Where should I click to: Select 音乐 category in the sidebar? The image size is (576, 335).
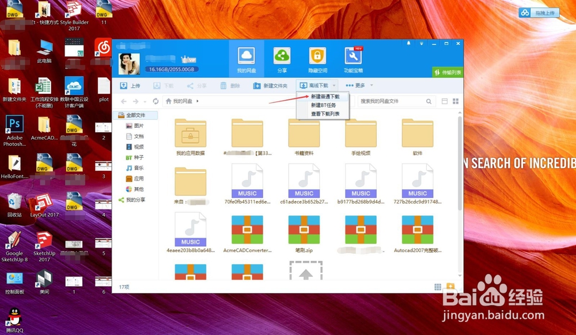(135, 168)
